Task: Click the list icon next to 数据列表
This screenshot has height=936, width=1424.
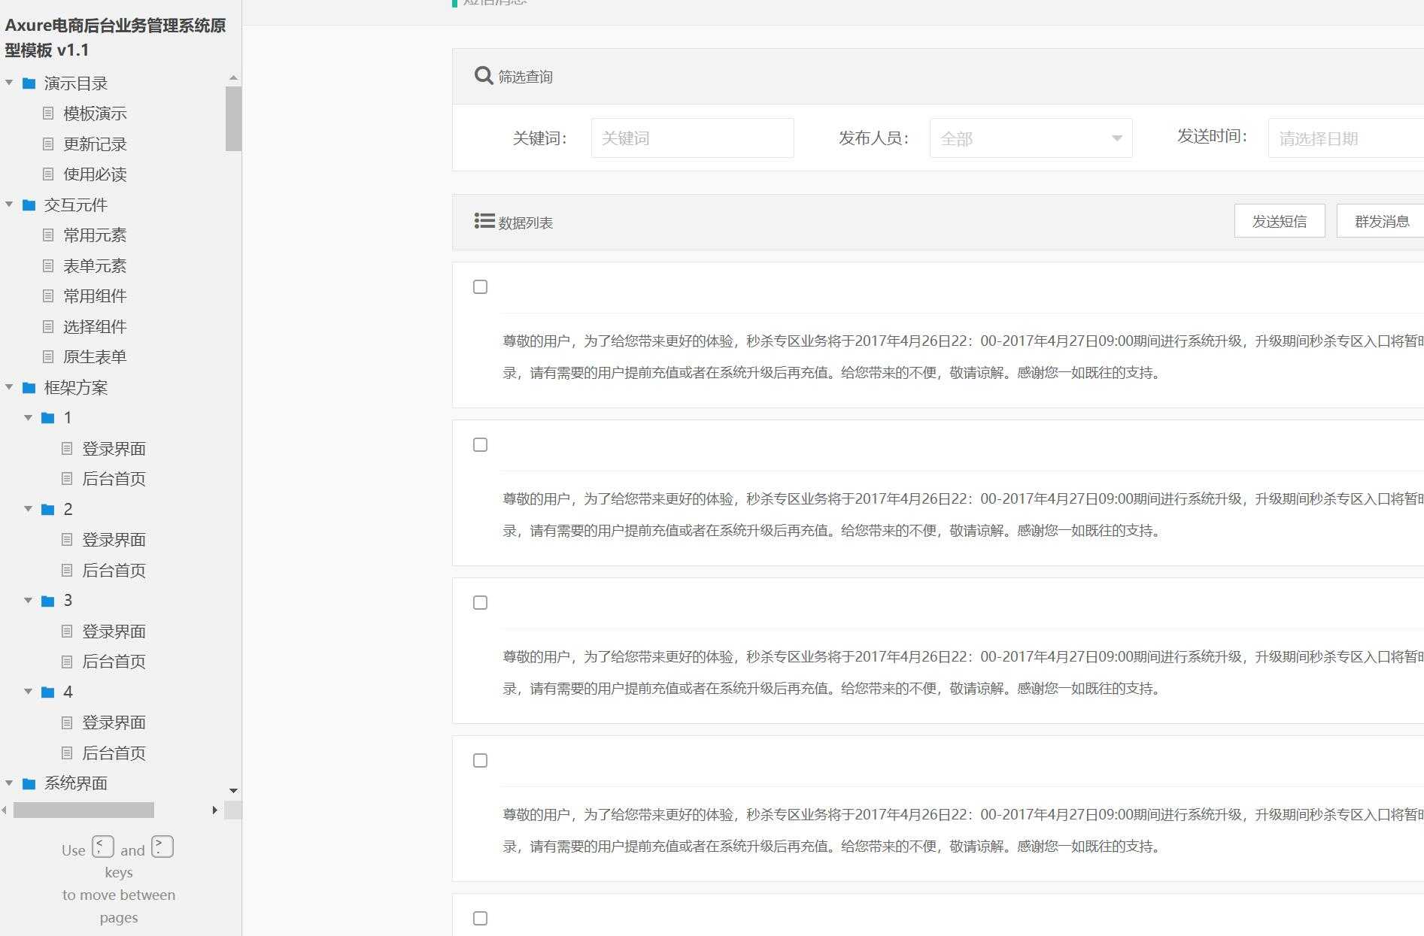Action: tap(484, 221)
